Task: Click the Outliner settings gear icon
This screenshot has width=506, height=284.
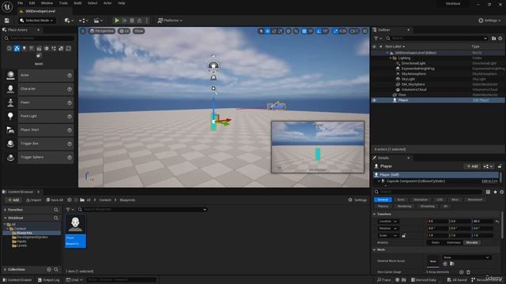Action: point(500,39)
